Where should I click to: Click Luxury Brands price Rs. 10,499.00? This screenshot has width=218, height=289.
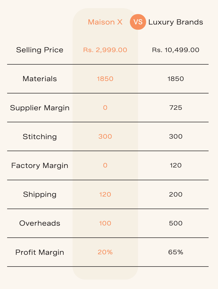coord(176,50)
